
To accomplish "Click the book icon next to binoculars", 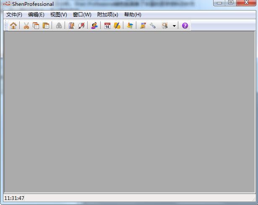I will (71, 26).
